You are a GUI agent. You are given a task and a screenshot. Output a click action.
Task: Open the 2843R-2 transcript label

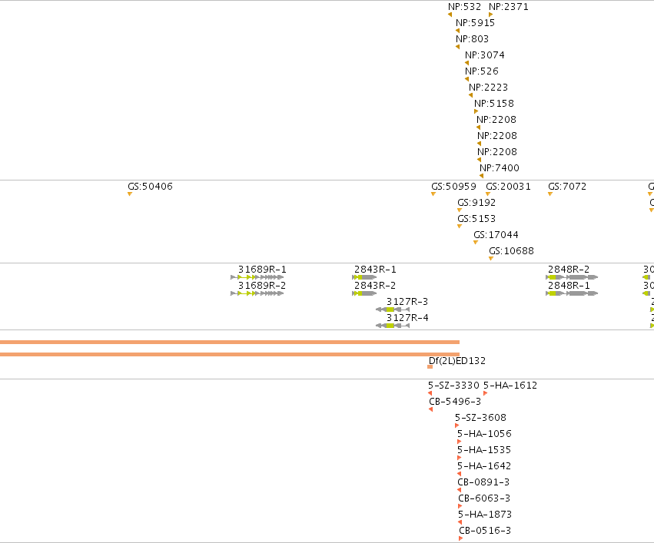375,286
